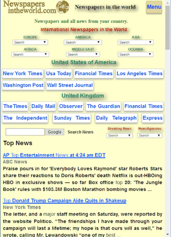This screenshot has height=237, width=171.
Task: Open Financial Times under United States
Action: point(94,73)
